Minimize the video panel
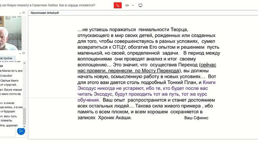The height and width of the screenshot is (145, 258). click(x=20, y=13)
